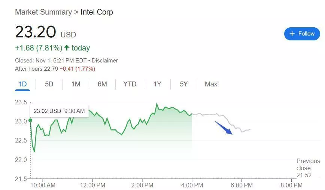Click the 4:00 PM axis label
This screenshot has height=190, width=325.
192,185
